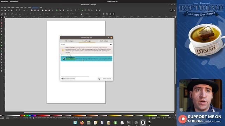Toggle scale rounded corners with rectangles
225x126 pixels.
tap(107, 14)
